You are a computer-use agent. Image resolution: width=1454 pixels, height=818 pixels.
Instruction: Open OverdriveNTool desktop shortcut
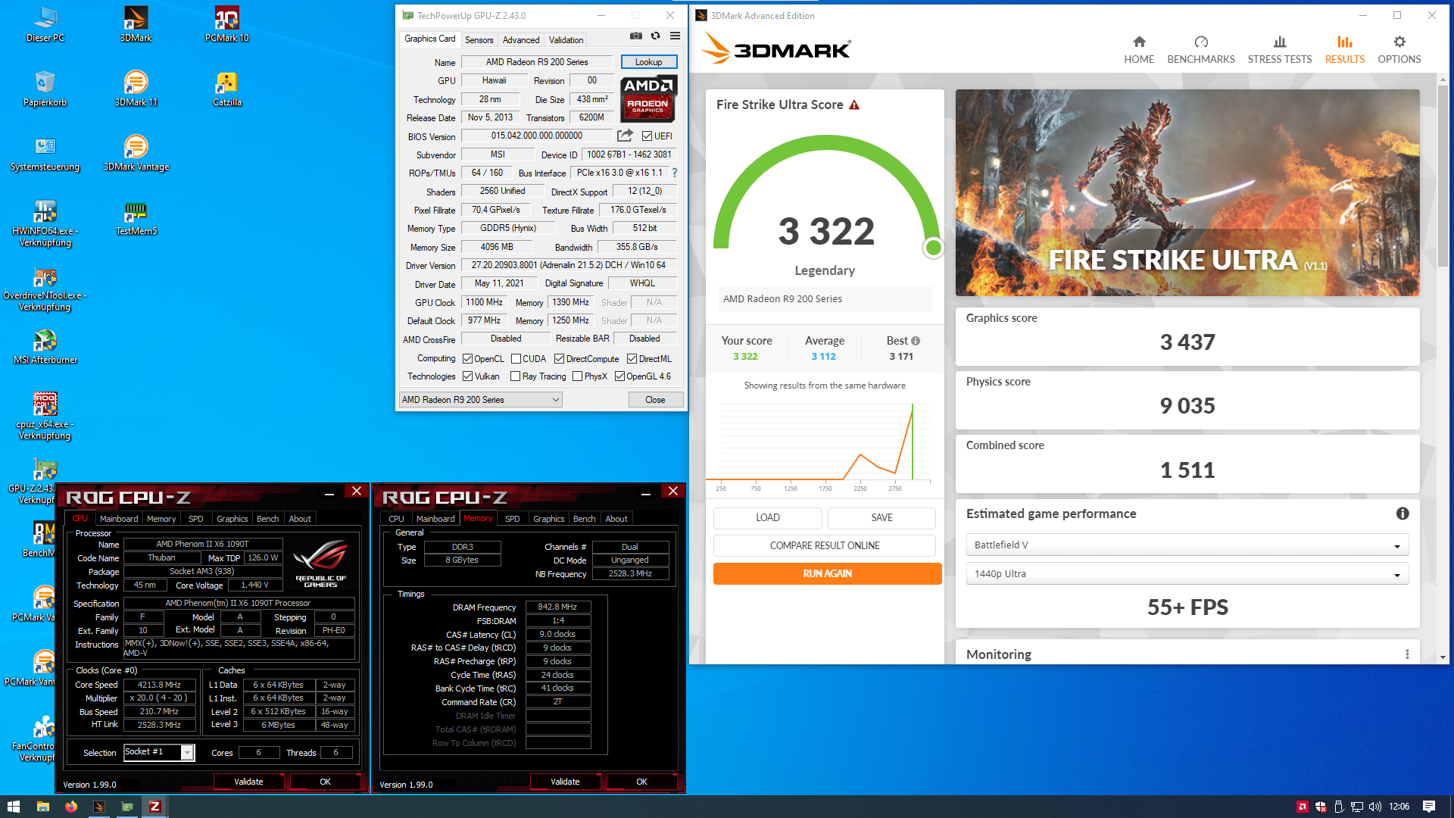[45, 288]
